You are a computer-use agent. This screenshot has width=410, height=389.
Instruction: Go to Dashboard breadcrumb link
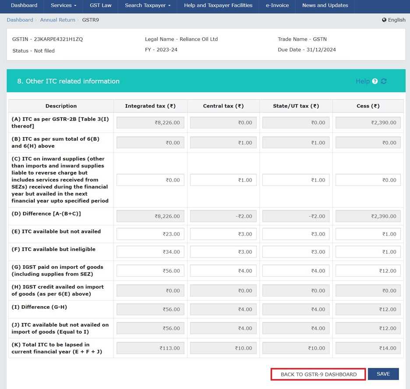[x=20, y=20]
